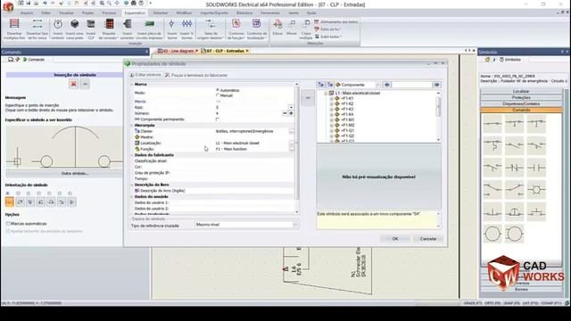The width and height of the screenshot is (571, 321).
Task: Open Componente filter dropdown
Action: 377,85
